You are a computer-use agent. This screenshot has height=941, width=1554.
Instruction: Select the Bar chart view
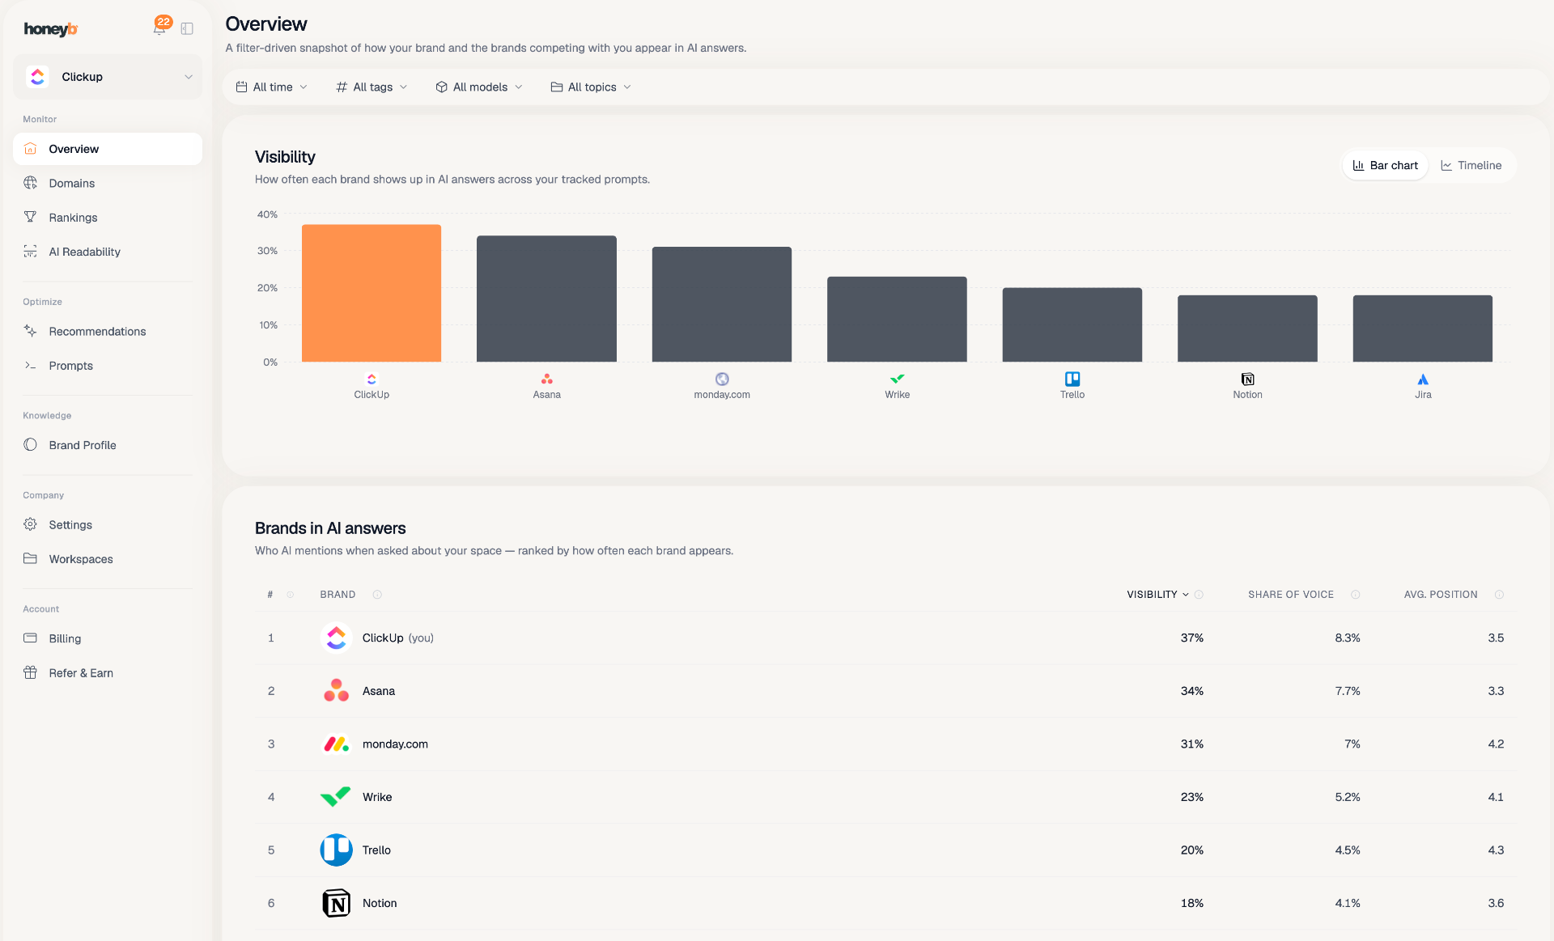click(1386, 165)
